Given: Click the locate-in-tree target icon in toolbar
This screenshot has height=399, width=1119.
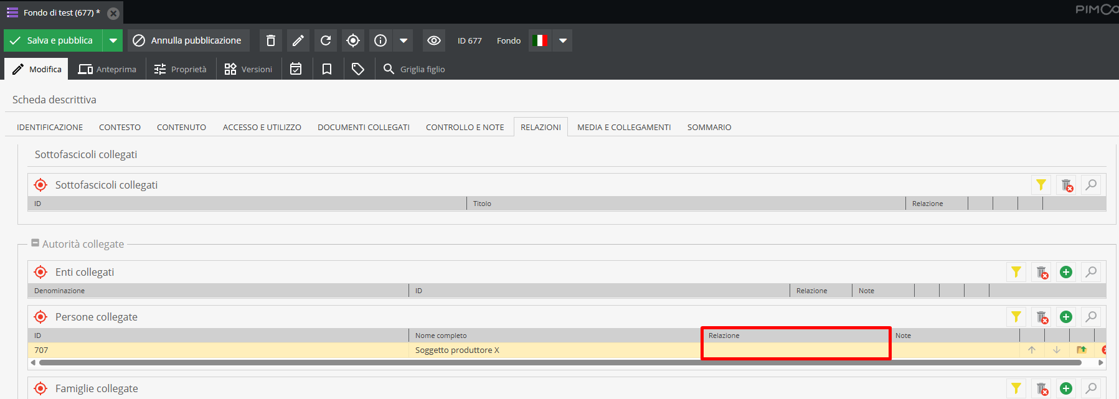Looking at the screenshot, I should 353,40.
